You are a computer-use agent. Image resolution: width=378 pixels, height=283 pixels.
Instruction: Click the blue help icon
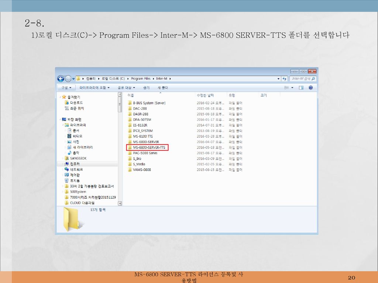point(311,88)
